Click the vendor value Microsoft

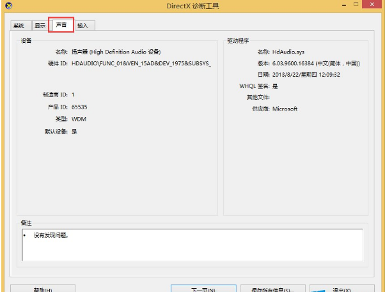tap(285, 109)
